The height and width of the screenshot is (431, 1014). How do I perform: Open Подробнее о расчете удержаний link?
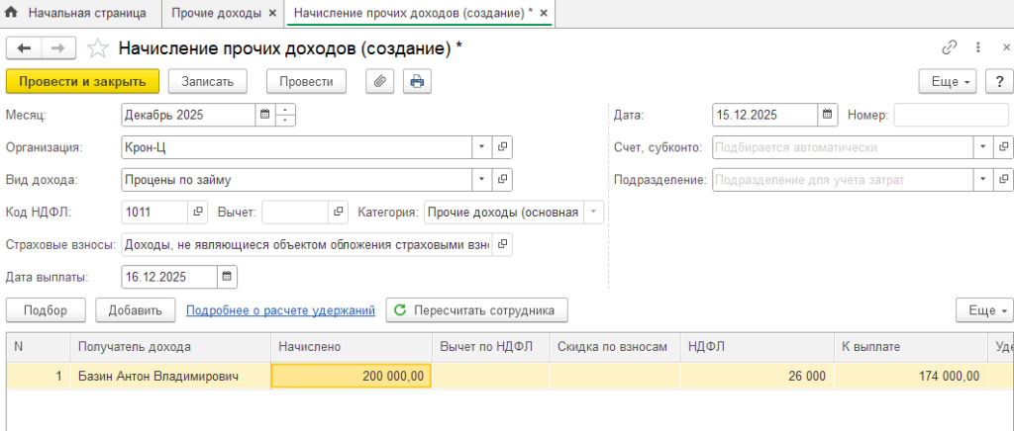coord(280,310)
